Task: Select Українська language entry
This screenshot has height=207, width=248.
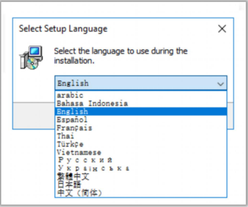Action: [x=141, y=168]
